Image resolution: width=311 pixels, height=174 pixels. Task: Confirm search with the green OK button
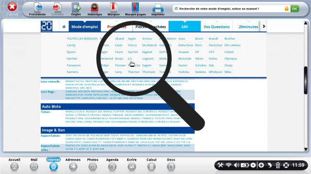pyautogui.click(x=295, y=9)
